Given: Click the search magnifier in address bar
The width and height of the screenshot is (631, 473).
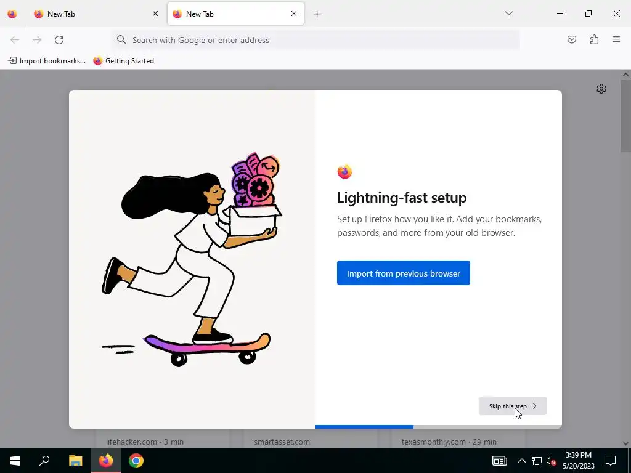Looking at the screenshot, I should [121, 39].
